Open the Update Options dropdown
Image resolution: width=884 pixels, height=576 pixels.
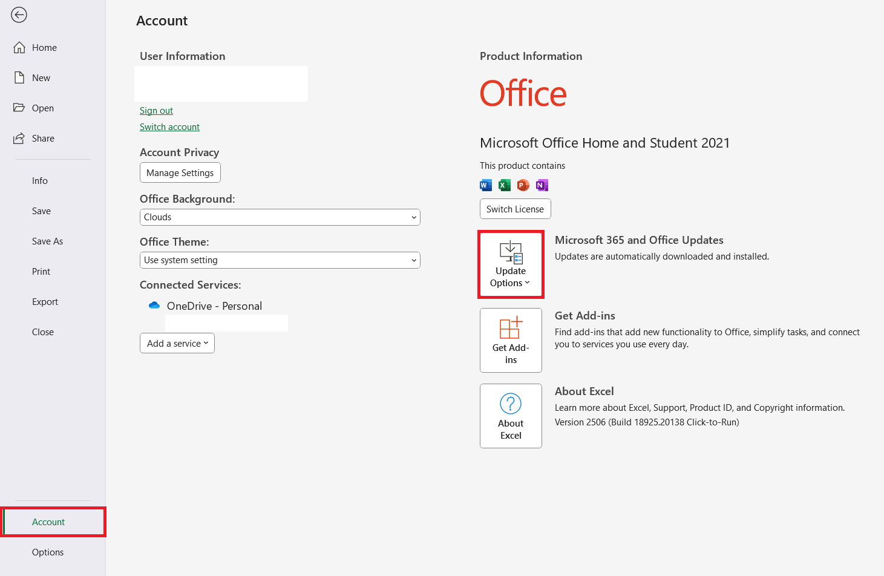pyautogui.click(x=511, y=264)
